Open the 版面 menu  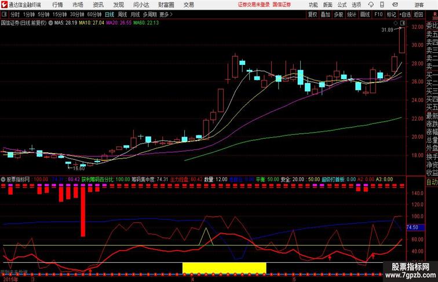pyautogui.click(x=327, y=5)
